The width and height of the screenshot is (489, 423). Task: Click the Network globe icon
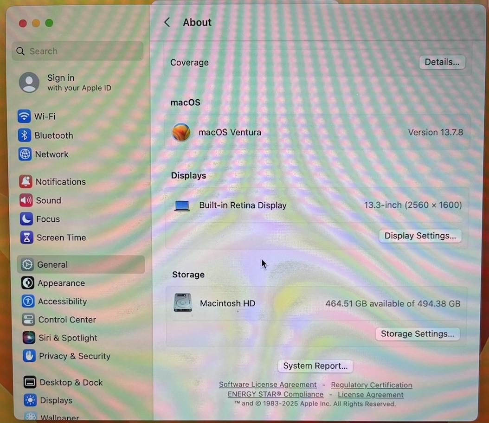(25, 154)
